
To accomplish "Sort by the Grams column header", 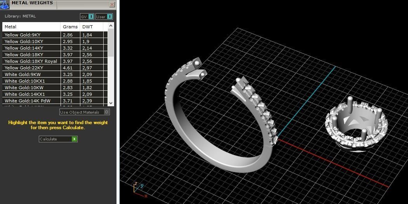I will point(70,26).
